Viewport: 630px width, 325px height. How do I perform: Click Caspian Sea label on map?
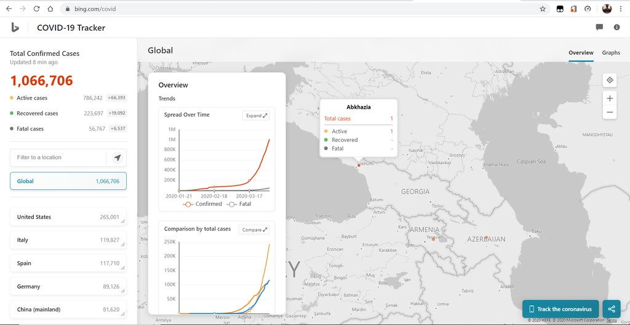point(531,162)
